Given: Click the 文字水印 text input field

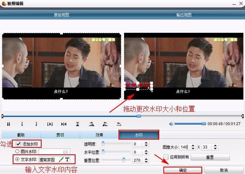Looking at the screenshot, I should (x=49, y=160).
